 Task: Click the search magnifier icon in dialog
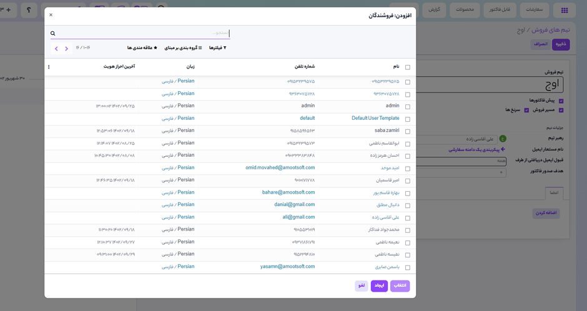[53, 34]
